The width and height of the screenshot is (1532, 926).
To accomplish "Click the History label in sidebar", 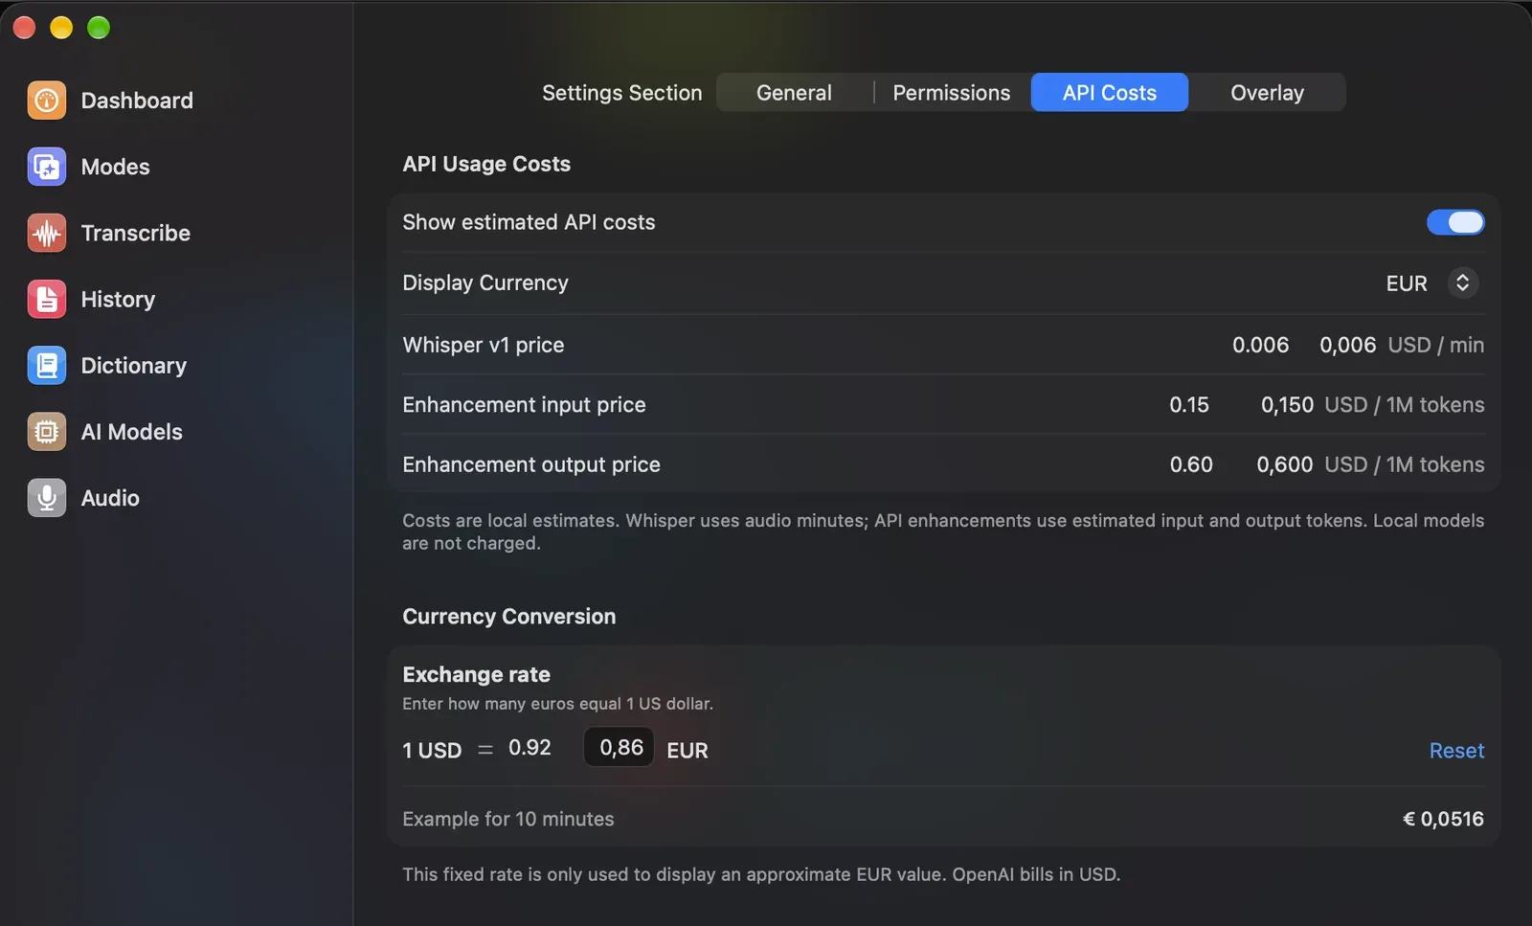I will (x=118, y=299).
